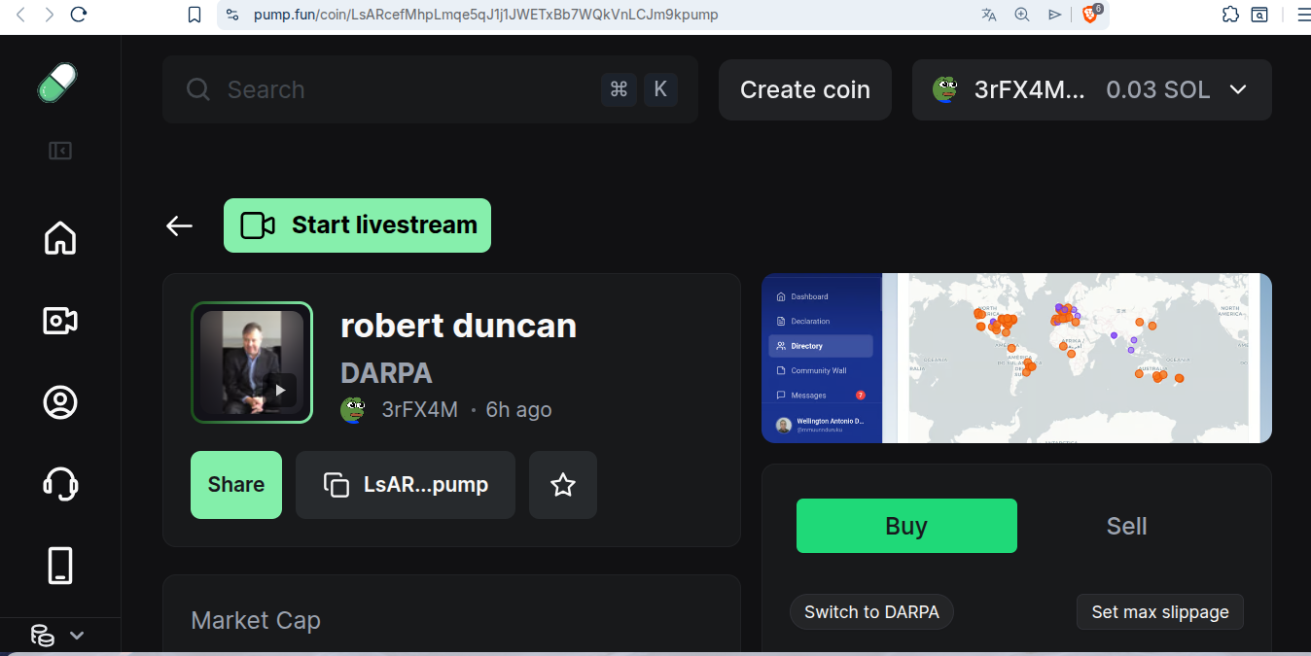Open creator 3rFX4M profile link
The image size is (1311, 656).
point(419,410)
